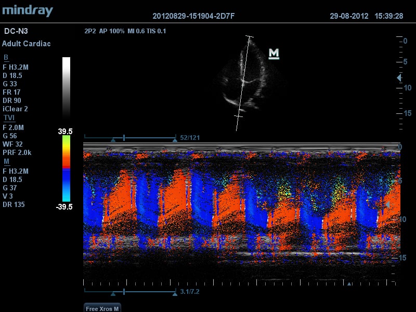Click the right triangle marker on the upper cine bar

point(175,139)
